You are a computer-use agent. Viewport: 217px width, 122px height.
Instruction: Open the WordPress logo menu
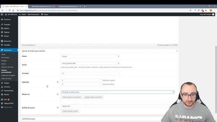2,14
